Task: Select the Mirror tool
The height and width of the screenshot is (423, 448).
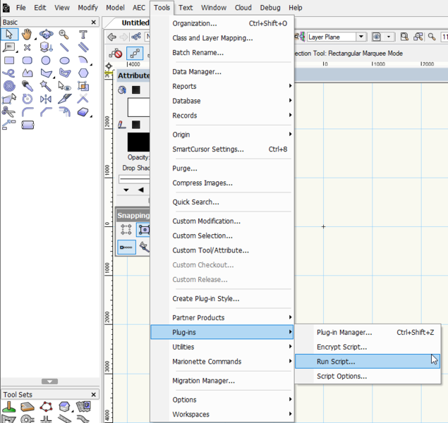Action: tap(46, 99)
